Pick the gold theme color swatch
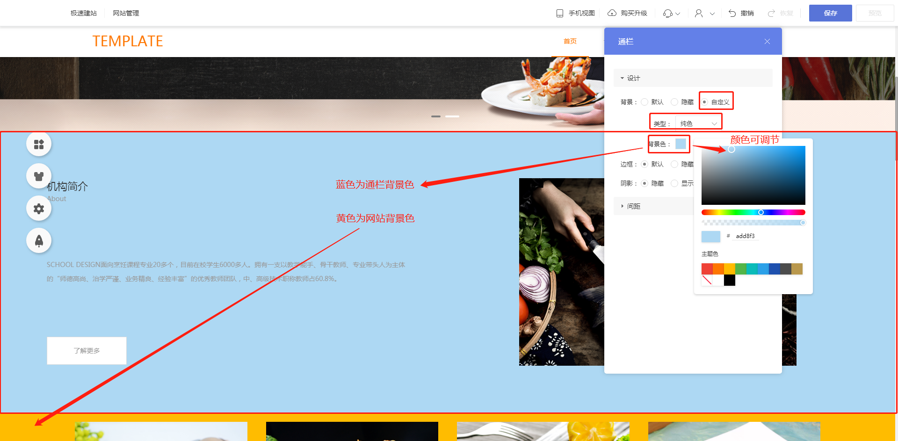 pos(797,269)
